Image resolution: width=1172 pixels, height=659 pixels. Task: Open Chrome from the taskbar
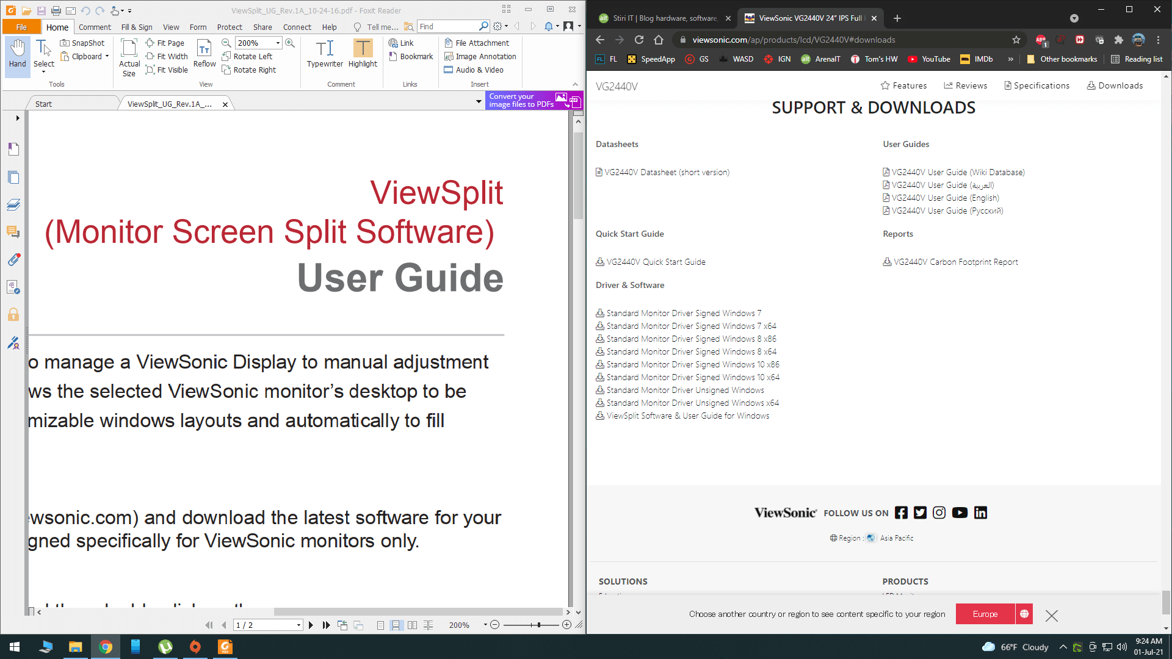click(x=106, y=647)
